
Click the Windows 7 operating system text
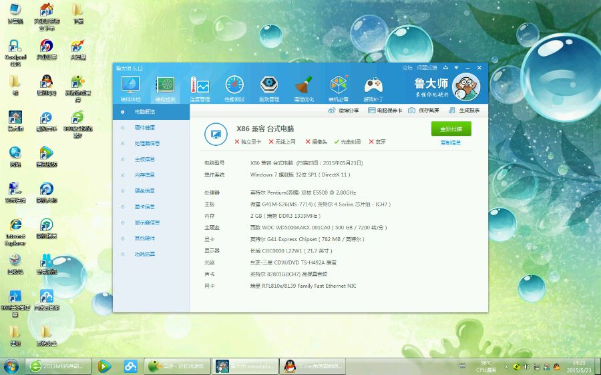(300, 175)
